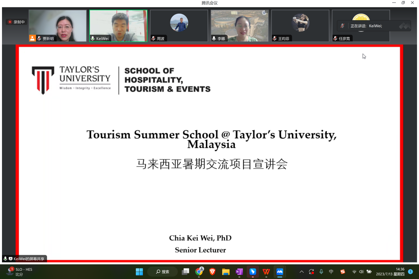419x279 pixels.
Task: Select 贾新明's video thumbnail
Action: tap(58, 25)
